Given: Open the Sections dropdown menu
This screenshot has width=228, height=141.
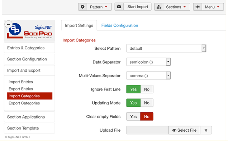Looking at the screenshot, I should (x=176, y=7).
